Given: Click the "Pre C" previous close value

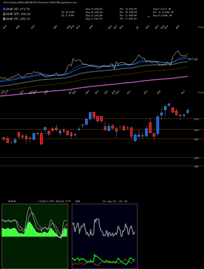Looking at the screenshot, I should click(128, 19).
